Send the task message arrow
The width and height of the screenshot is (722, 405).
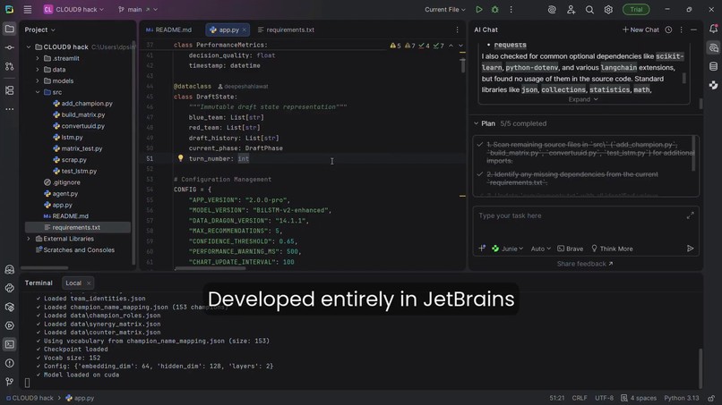[x=691, y=249]
